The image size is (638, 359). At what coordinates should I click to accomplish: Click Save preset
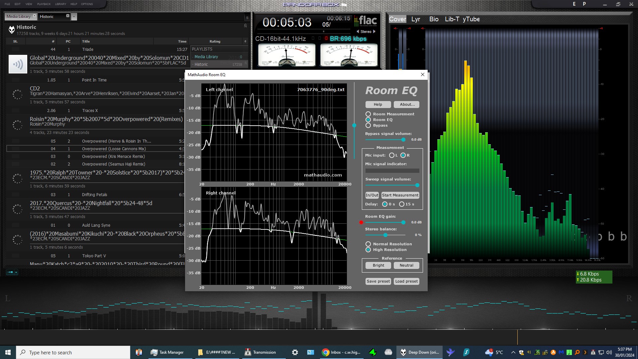(378, 281)
